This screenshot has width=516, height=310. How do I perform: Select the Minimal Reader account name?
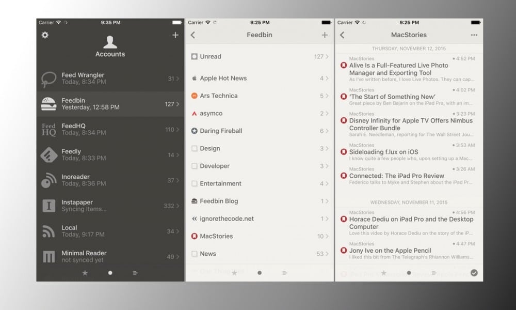pos(84,253)
